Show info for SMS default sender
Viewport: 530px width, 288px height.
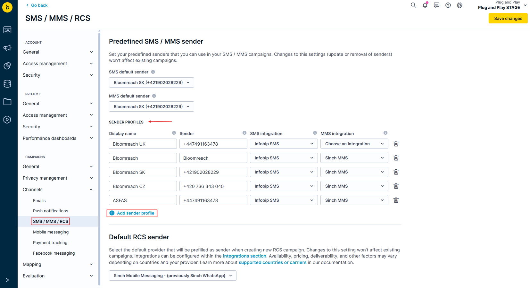coord(153,72)
